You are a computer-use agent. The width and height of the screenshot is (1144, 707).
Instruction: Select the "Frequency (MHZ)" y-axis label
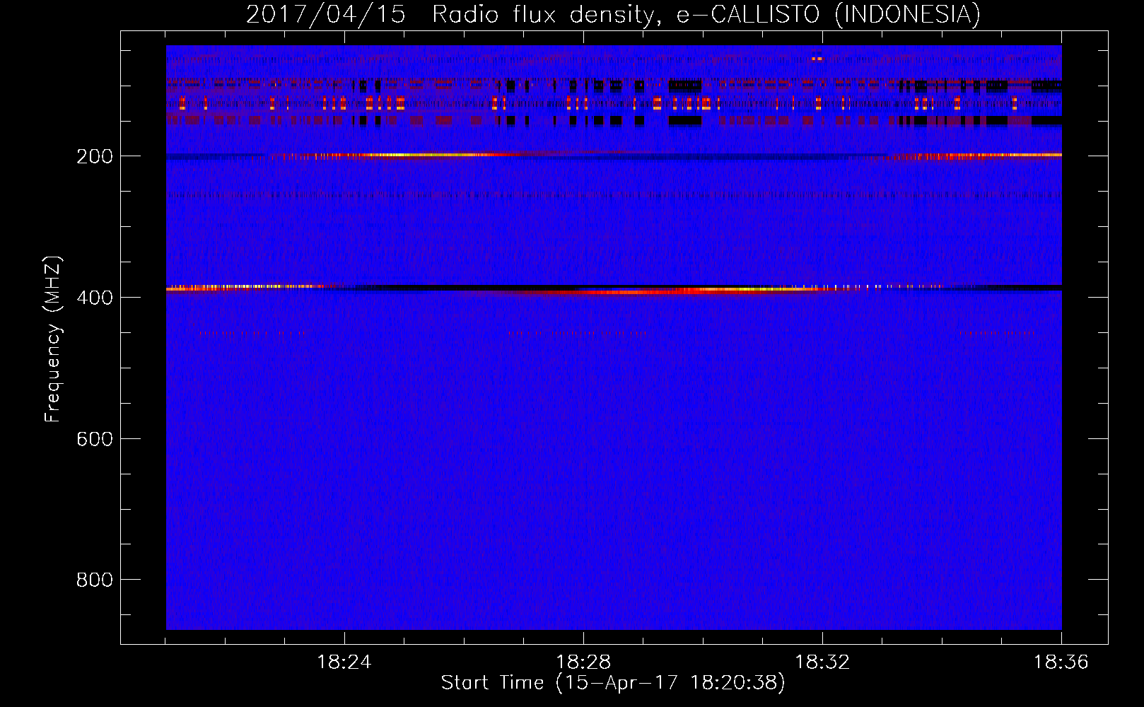(53, 339)
